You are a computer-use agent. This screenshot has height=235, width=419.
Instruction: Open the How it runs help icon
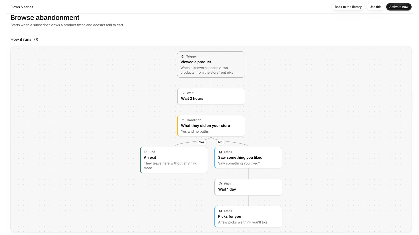(36, 39)
